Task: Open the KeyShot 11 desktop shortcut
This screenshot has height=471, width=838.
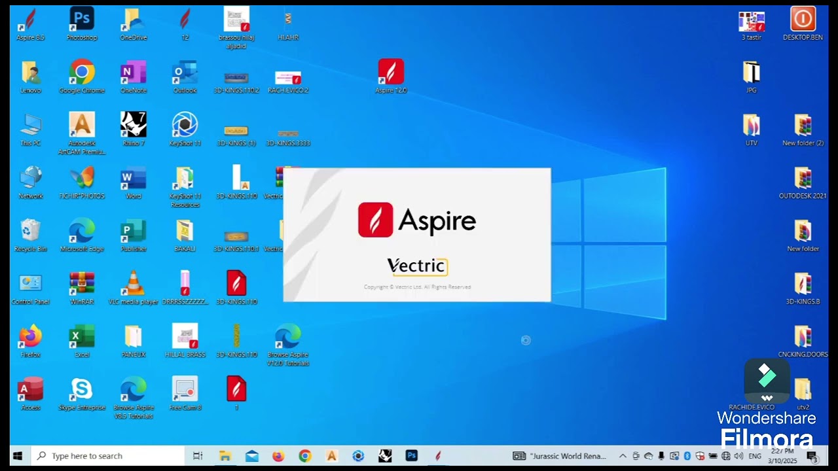Action: pos(185,130)
